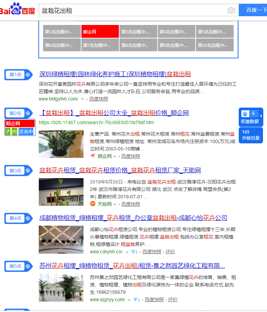Expand dropdown arrow next to 天助网 source
This screenshot has width=267, height=312.
click(x=114, y=204)
